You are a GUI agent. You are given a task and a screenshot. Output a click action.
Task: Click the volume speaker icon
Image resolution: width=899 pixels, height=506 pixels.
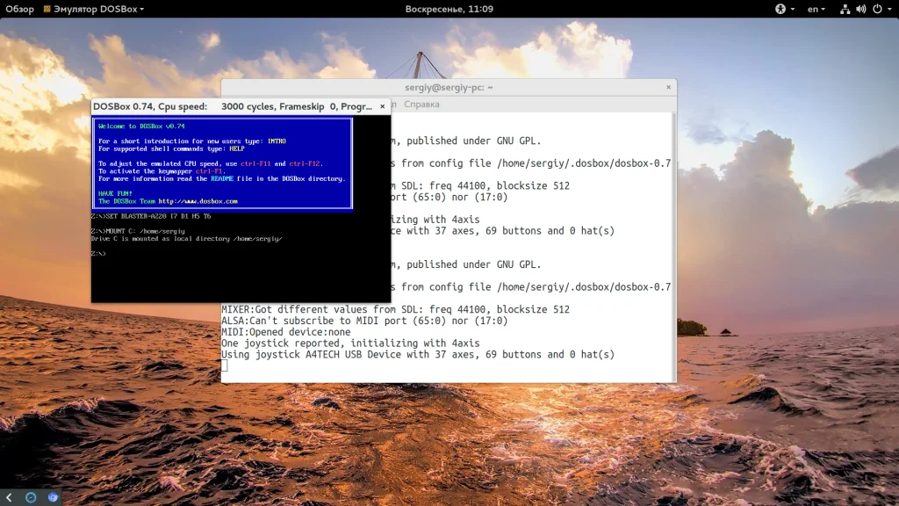click(x=860, y=9)
